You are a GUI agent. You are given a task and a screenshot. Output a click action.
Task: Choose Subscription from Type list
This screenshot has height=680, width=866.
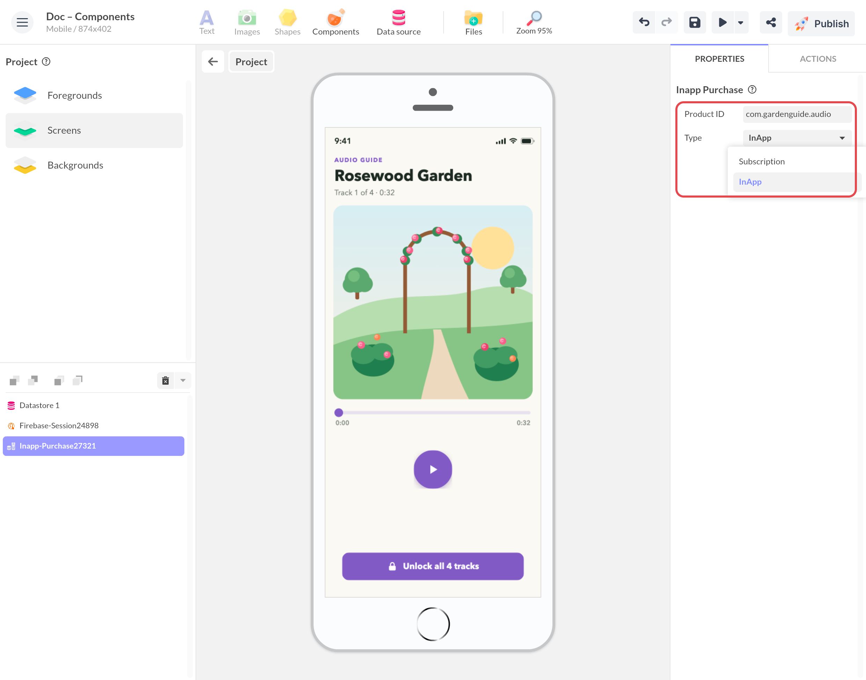click(797, 162)
